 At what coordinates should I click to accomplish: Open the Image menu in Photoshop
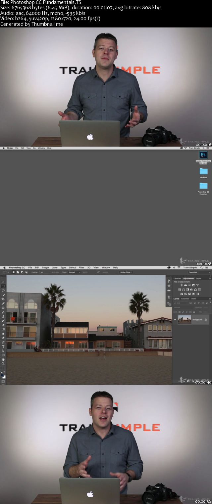[45, 267]
